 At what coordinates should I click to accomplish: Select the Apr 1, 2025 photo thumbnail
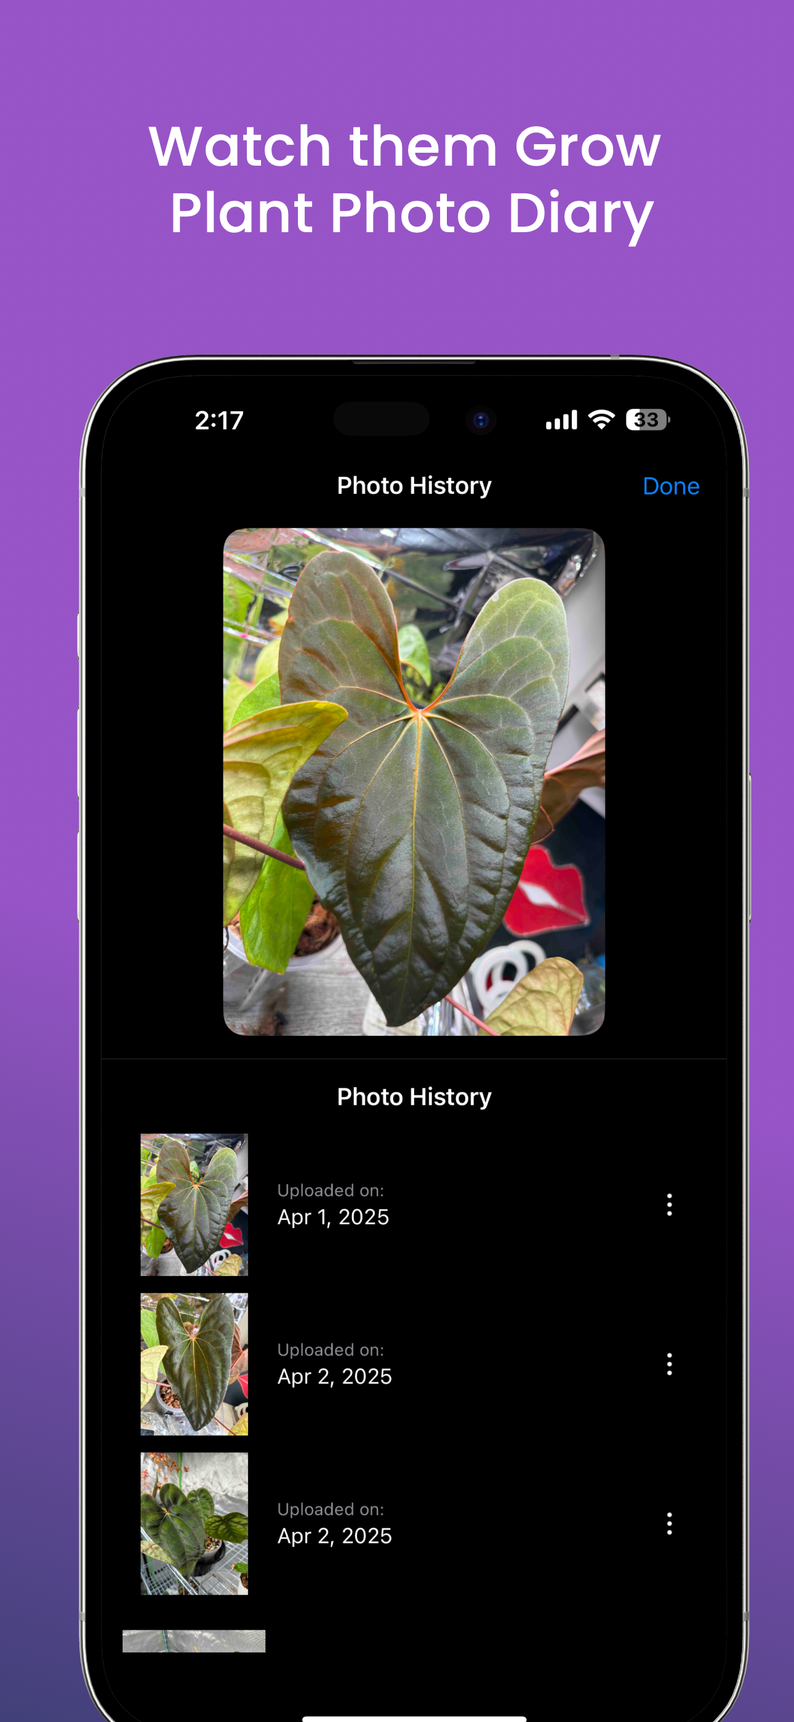pos(194,1204)
